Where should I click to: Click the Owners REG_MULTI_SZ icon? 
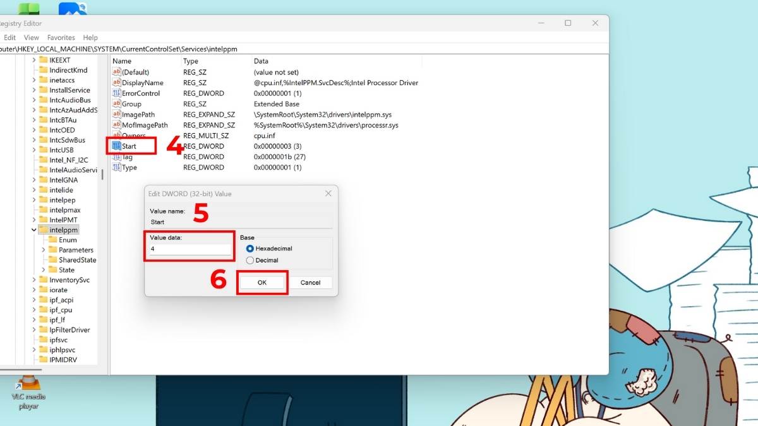coord(117,135)
